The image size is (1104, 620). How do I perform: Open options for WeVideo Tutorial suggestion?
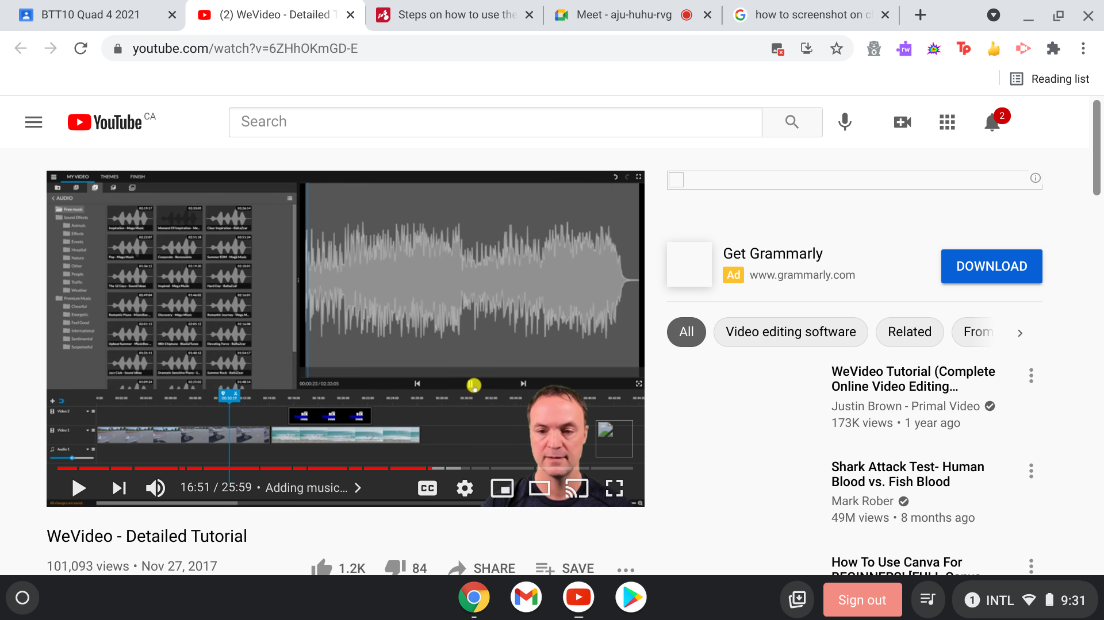click(x=1031, y=376)
